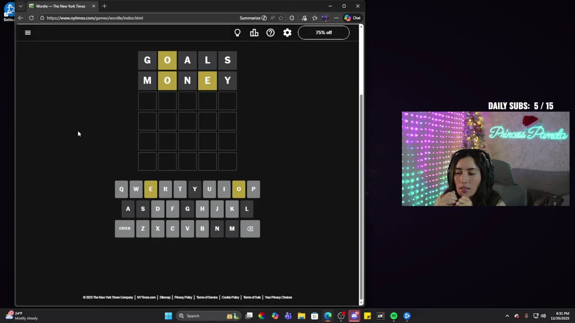Image resolution: width=575 pixels, height=323 pixels.
Task: Click the D key on Wordle keyboard
Action: click(x=158, y=209)
